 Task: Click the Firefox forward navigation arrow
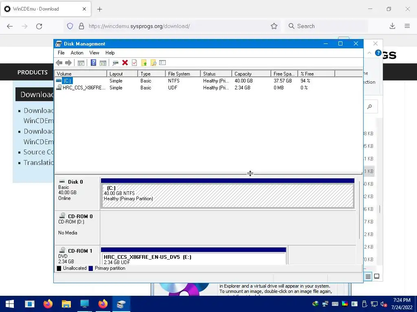tap(24, 26)
